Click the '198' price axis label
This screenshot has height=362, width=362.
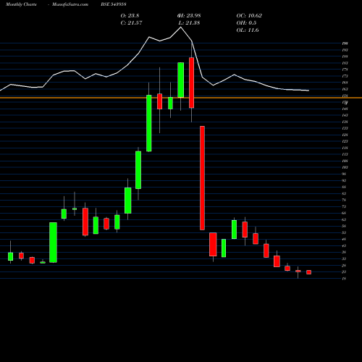tap(345, 43)
